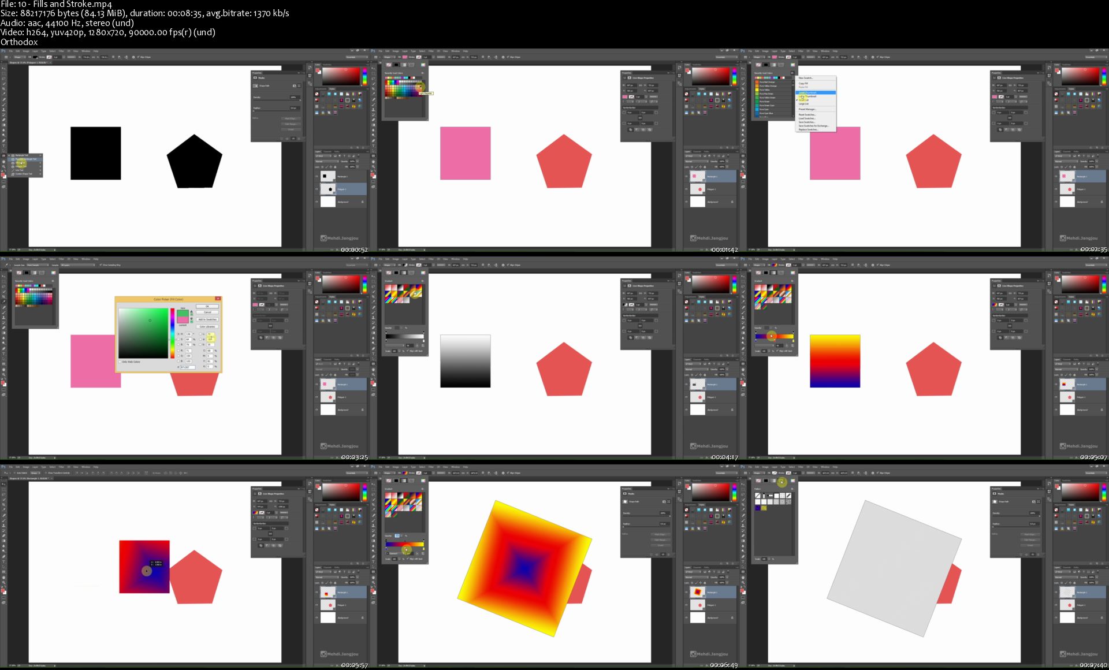Select the Type tool in the 00:06:49 frame
This screenshot has width=1109, height=670.
click(x=374, y=561)
